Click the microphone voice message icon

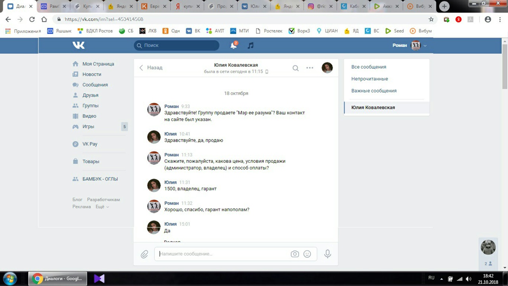tap(327, 254)
